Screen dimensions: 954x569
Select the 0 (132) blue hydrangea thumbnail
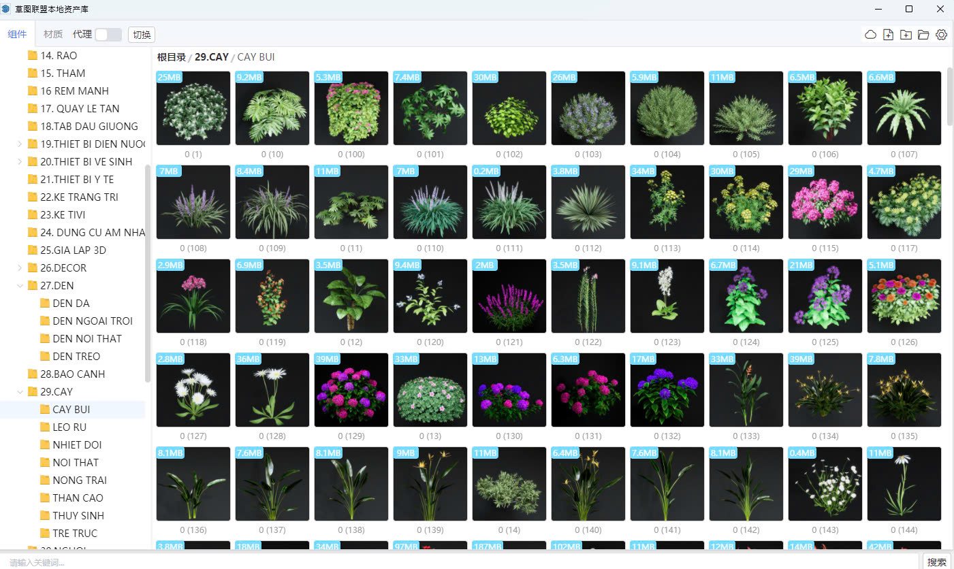(x=667, y=390)
